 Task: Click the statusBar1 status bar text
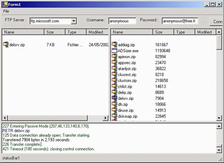click(11, 158)
